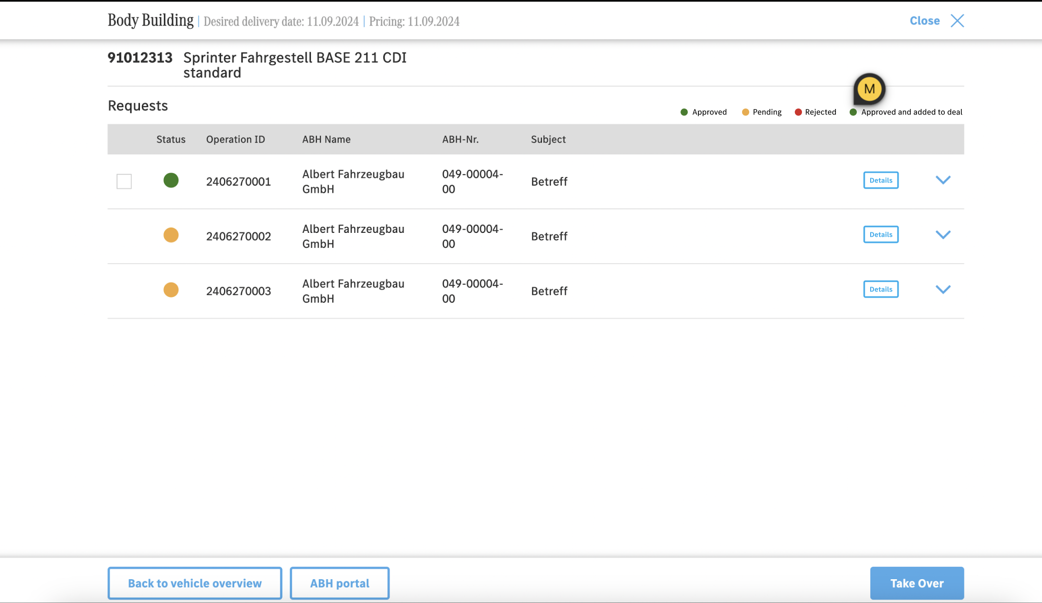Open Details for operation 2406270001
The image size is (1042, 603).
881,180
